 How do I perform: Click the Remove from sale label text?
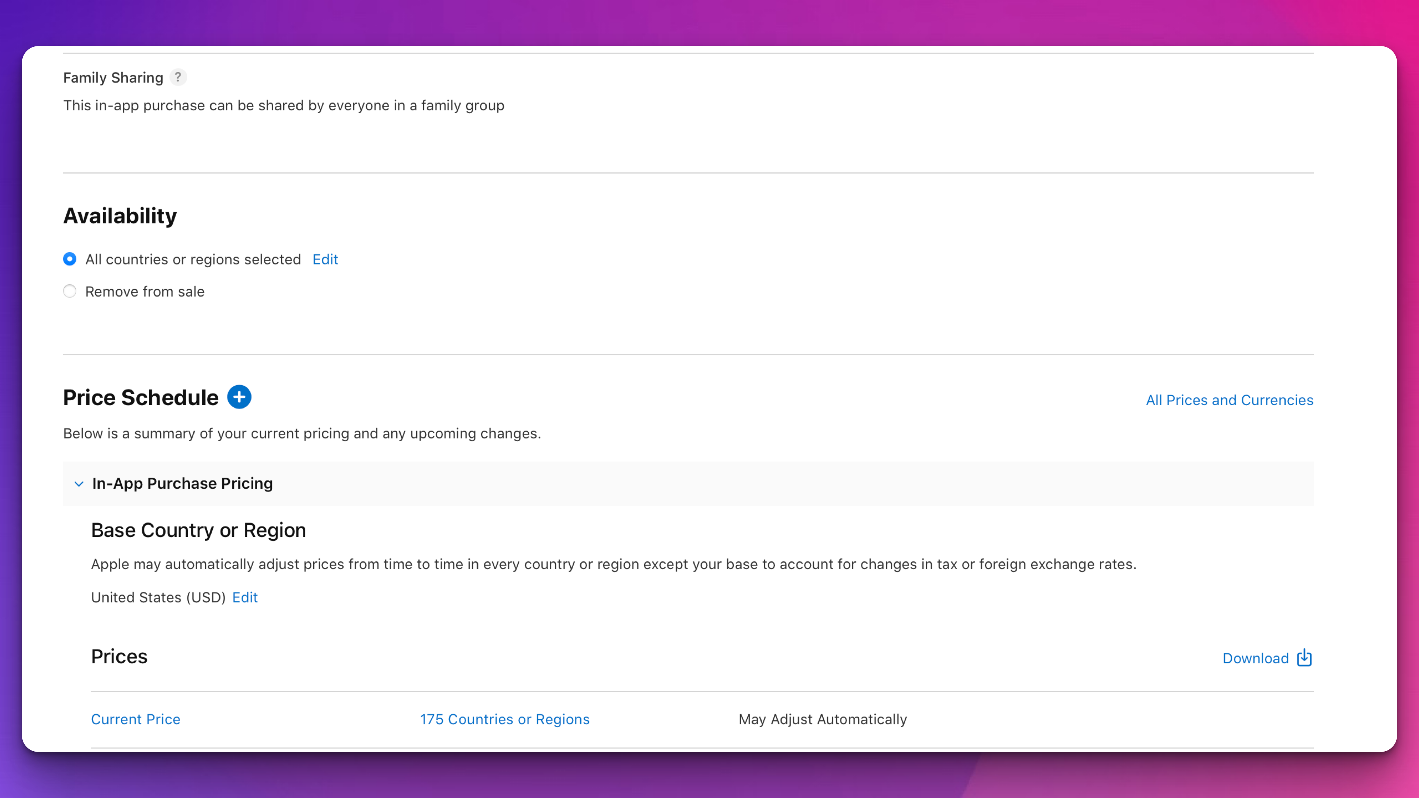click(x=145, y=292)
